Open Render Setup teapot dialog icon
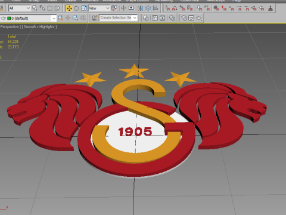The image size is (286, 215). [x=184, y=18]
